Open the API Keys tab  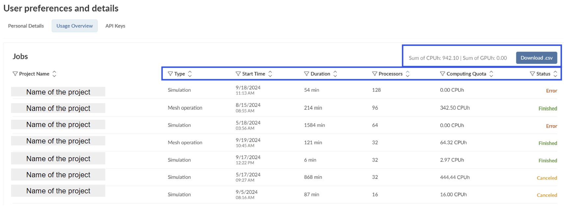(x=115, y=26)
